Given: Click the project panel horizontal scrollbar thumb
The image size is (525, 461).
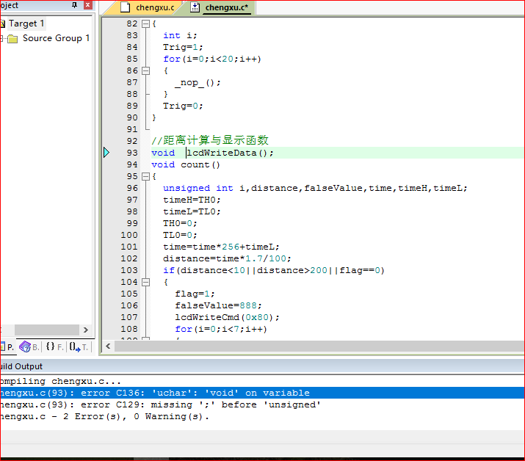Looking at the screenshot, I should coord(47,330).
